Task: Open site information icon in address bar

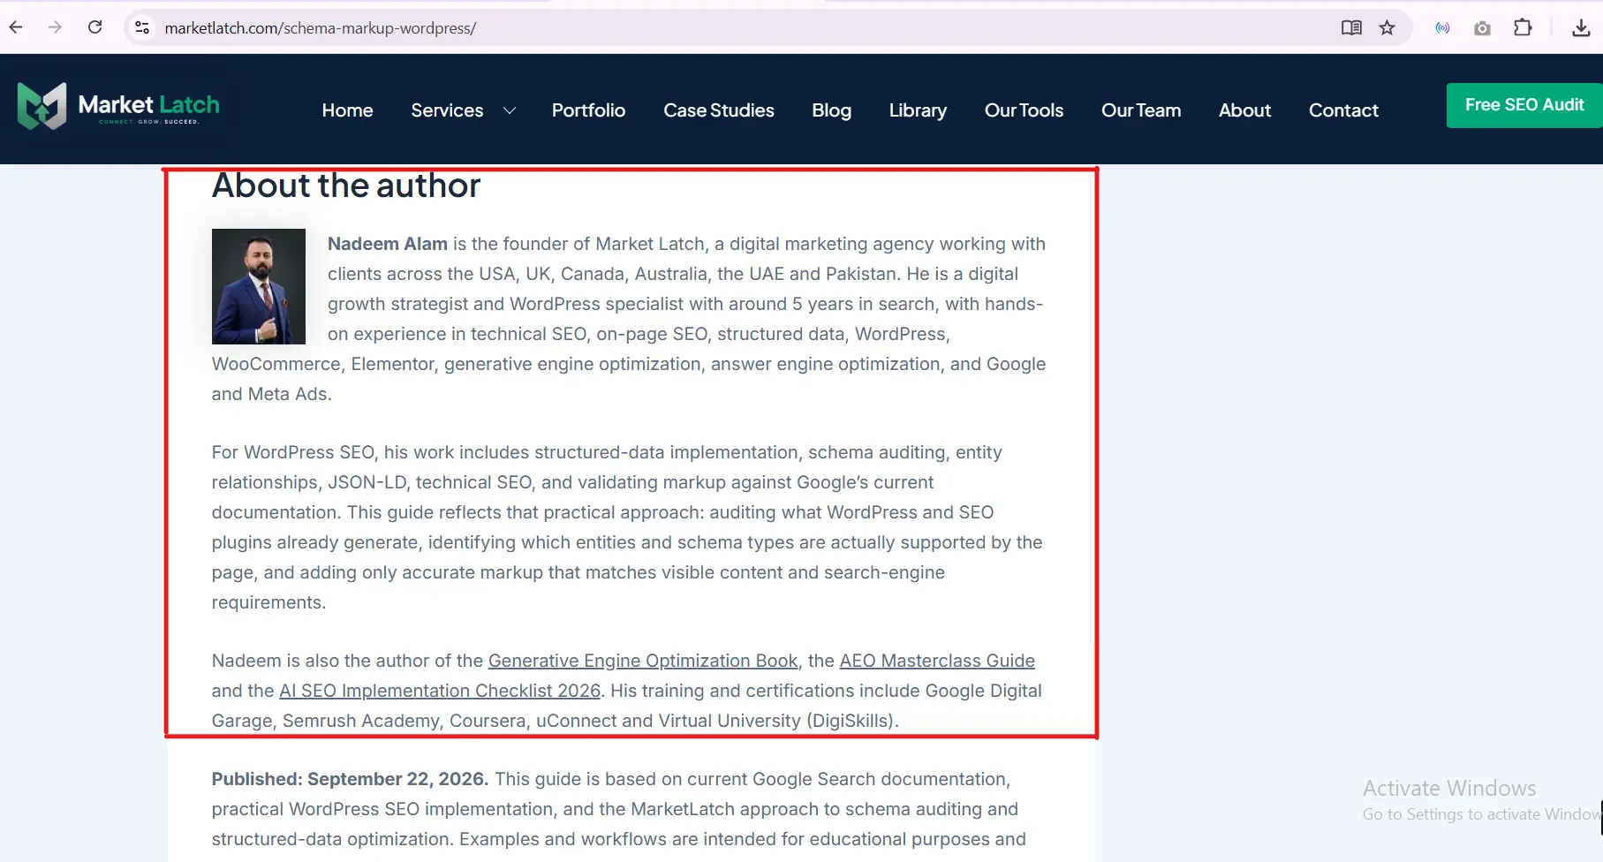Action: pyautogui.click(x=142, y=27)
